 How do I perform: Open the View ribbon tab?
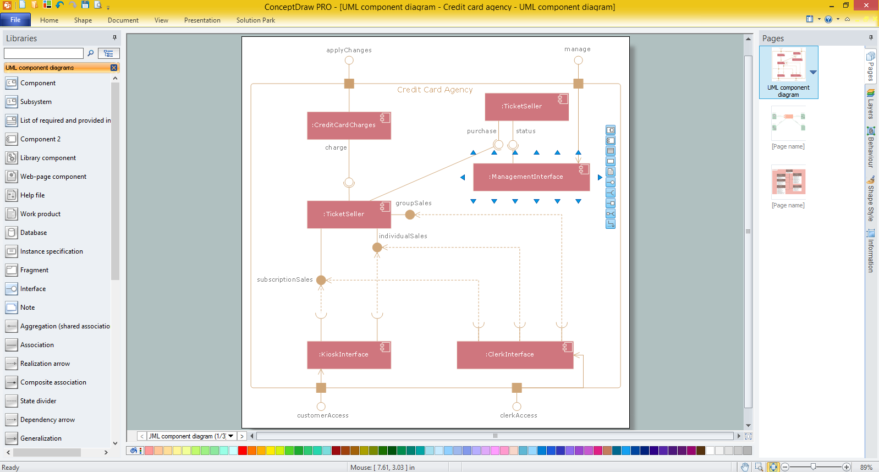[161, 20]
